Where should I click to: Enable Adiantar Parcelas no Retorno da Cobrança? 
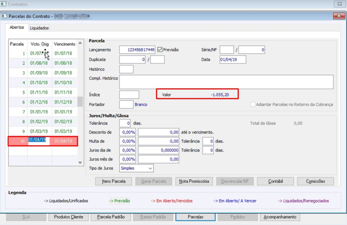click(x=253, y=104)
